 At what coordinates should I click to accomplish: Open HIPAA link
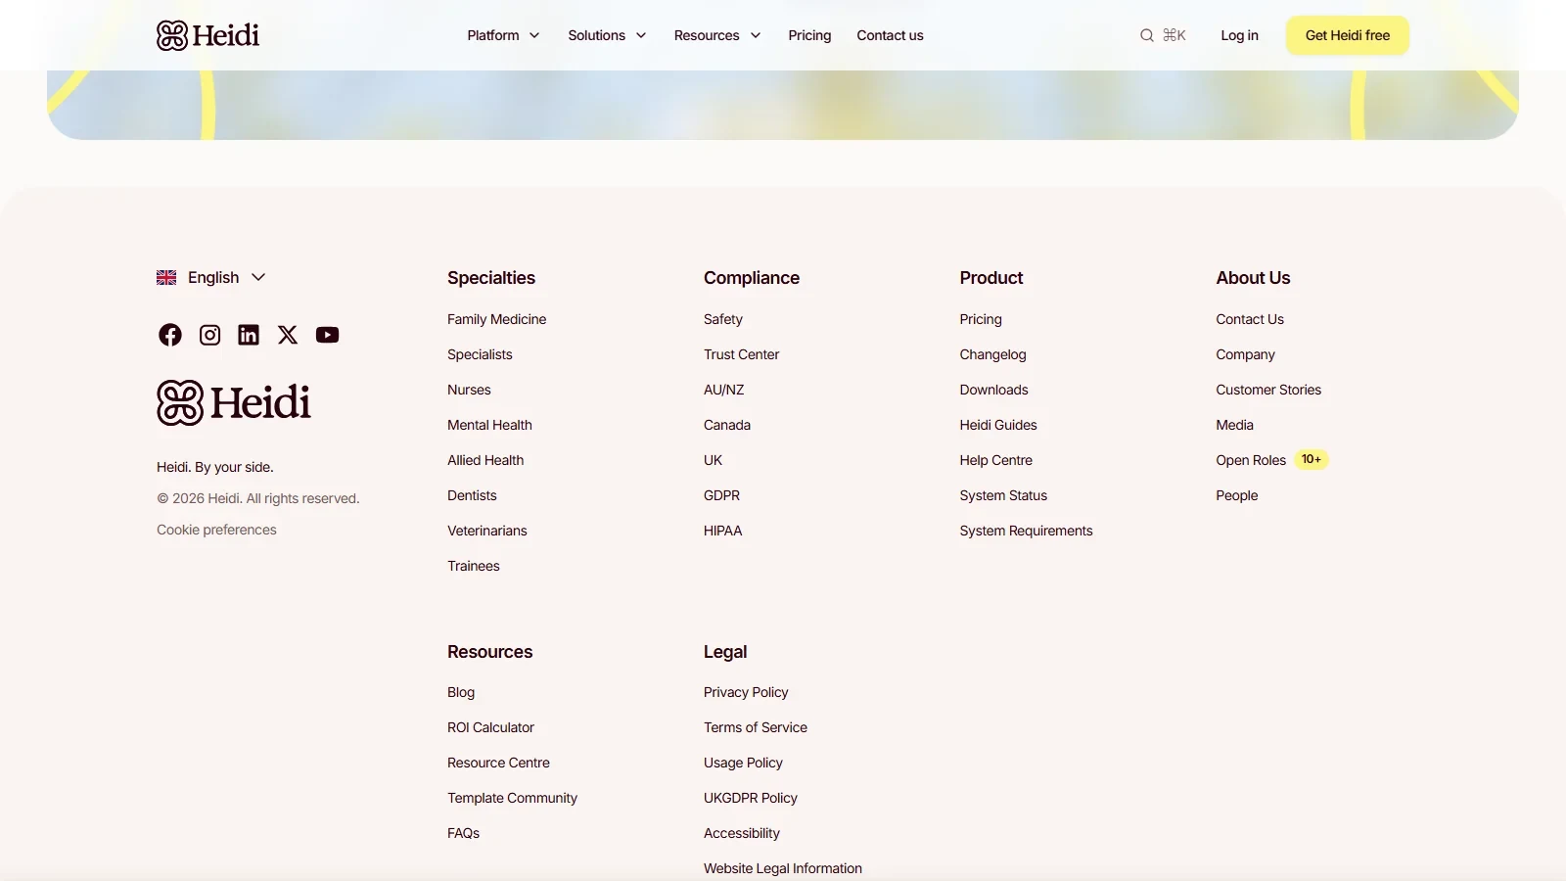pos(722,531)
